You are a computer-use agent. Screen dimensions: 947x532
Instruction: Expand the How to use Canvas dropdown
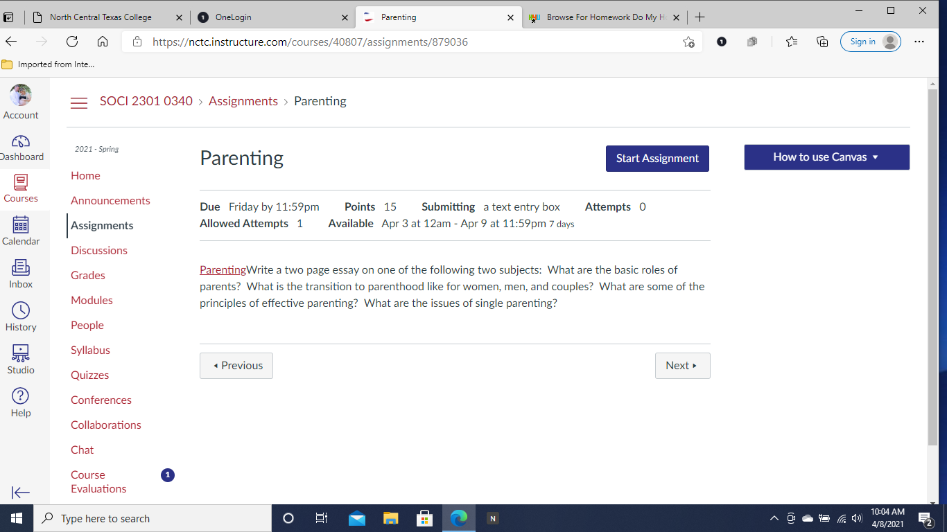point(826,157)
